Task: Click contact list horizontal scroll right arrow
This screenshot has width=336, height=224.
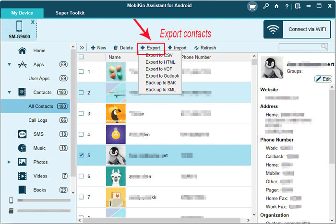Action: click(x=248, y=220)
